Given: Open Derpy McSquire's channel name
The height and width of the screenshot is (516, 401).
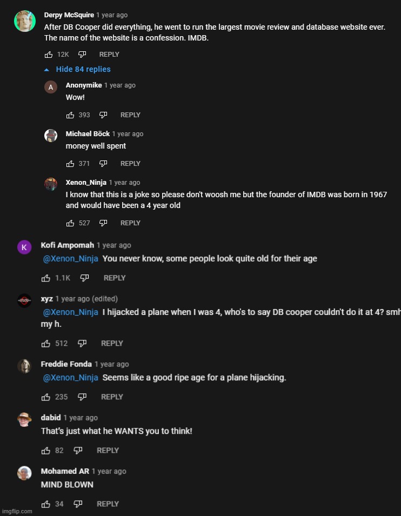Looking at the screenshot, I should 69,15.
